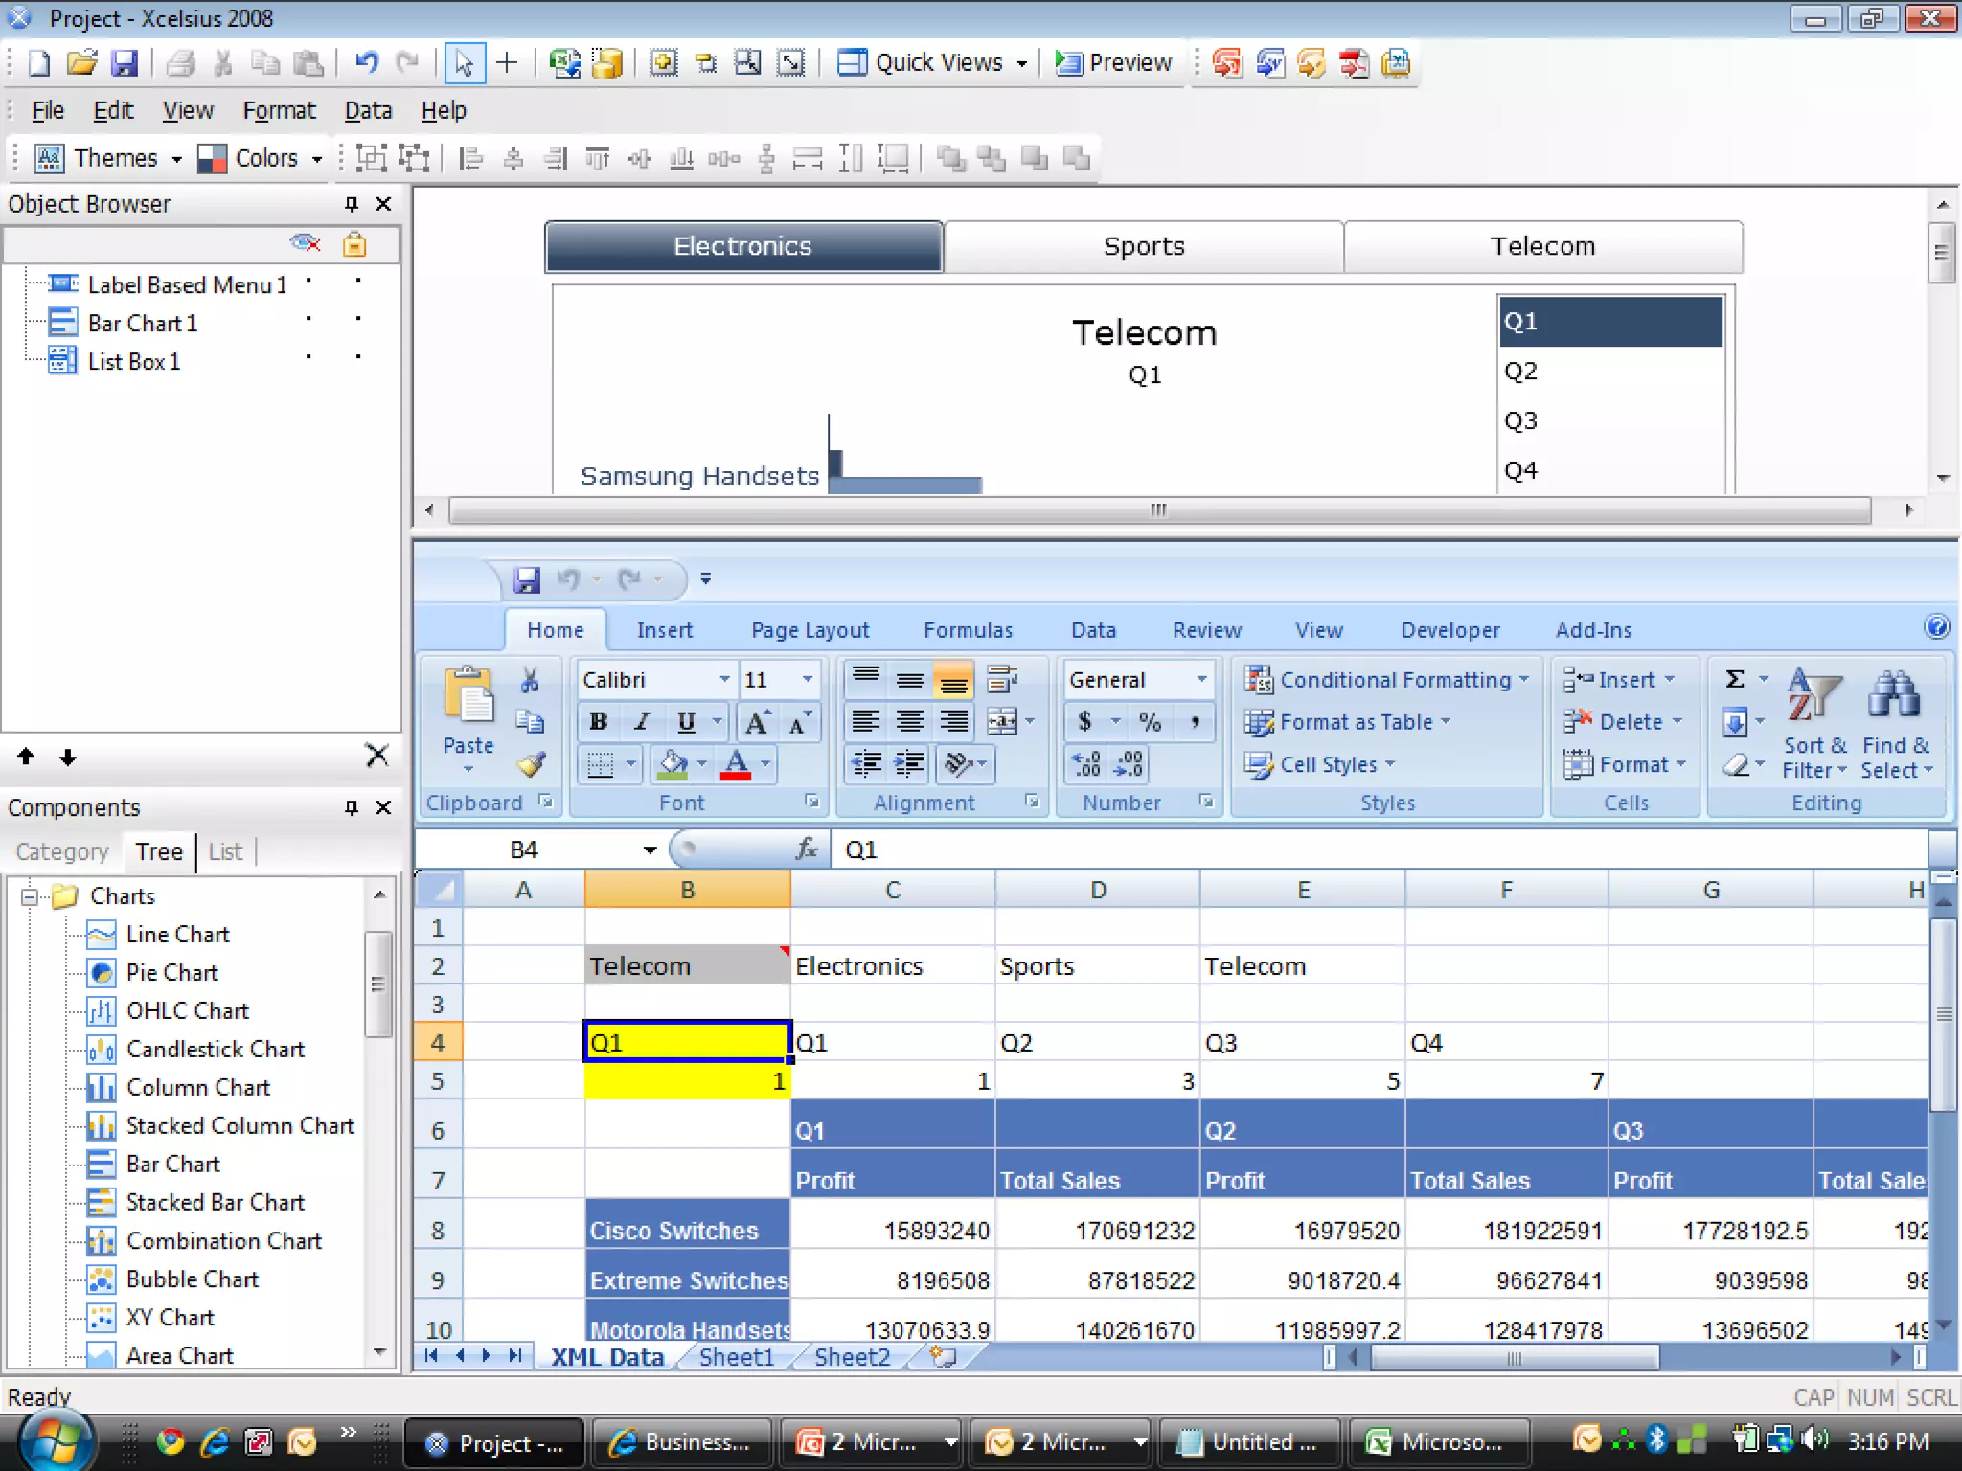Click the New document icon
Image resolution: width=1962 pixels, height=1471 pixels.
tap(39, 63)
